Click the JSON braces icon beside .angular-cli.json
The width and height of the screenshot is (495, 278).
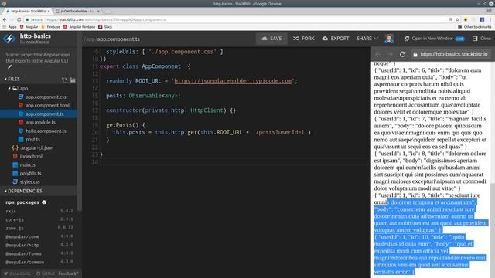pyautogui.click(x=15, y=147)
